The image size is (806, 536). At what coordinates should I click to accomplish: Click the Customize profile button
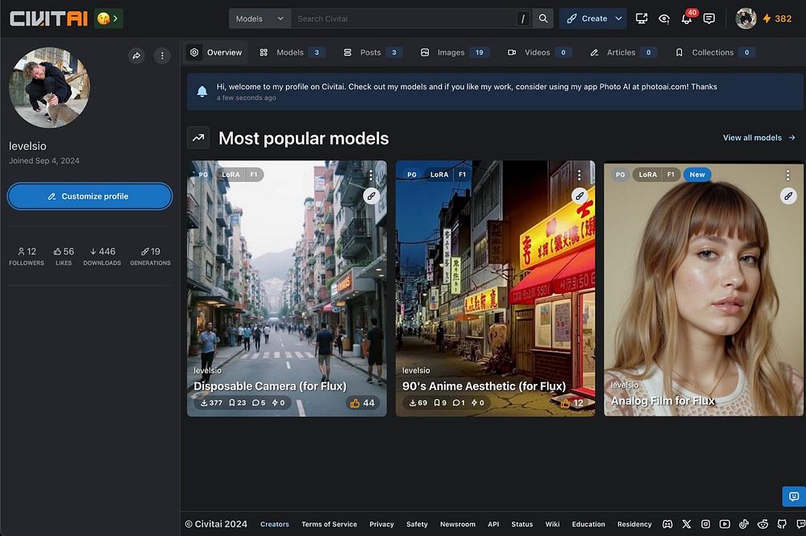click(89, 196)
